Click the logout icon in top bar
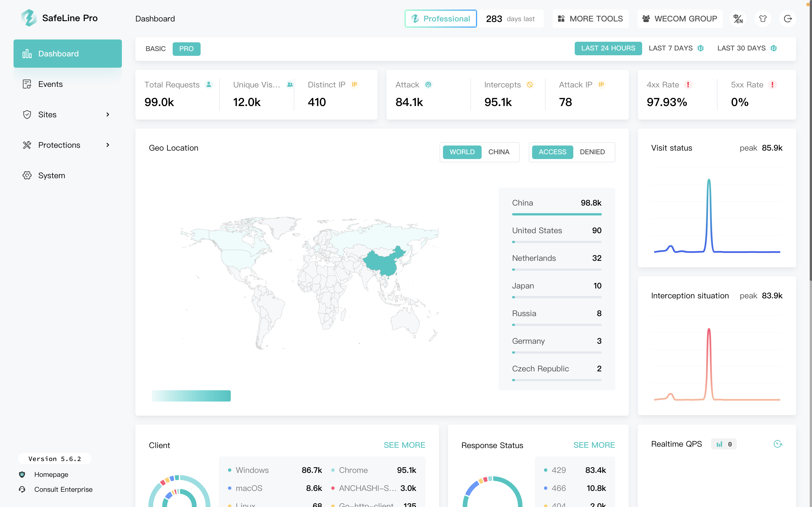Screen dimensions: 812x507 click(787, 19)
